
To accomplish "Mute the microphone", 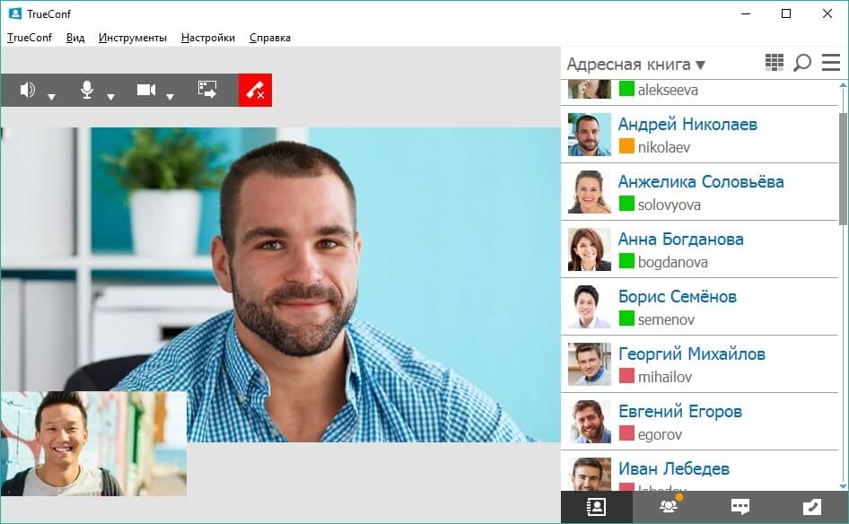I will (87, 90).
